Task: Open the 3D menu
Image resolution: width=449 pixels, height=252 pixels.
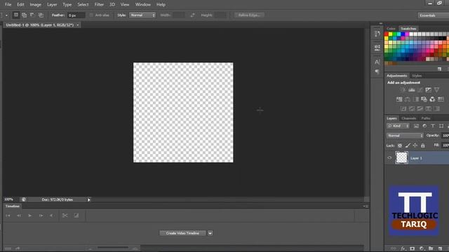Action: [x=112, y=5]
